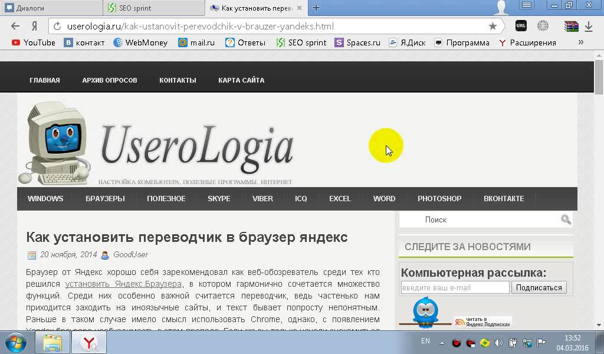Screen dimensions: 604x354
Task: Open File Explorer from the taskbar
Action: point(52,342)
